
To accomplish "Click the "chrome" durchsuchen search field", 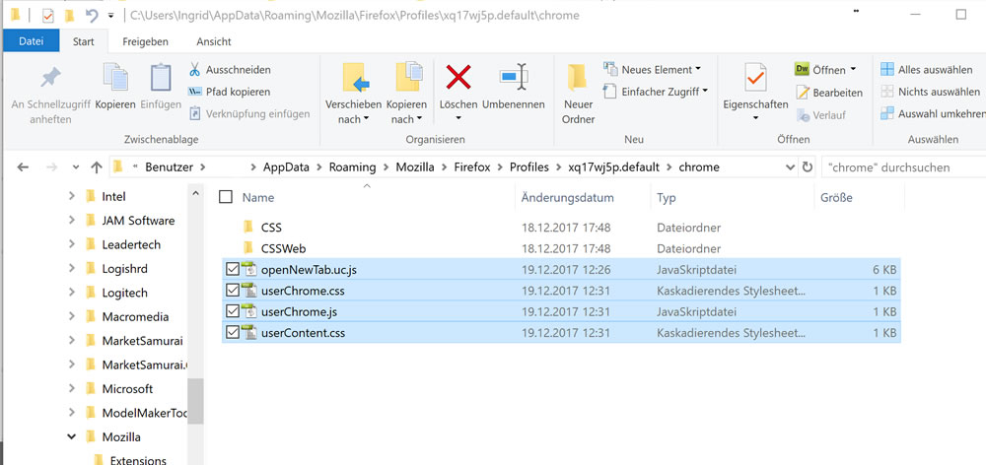I will [903, 167].
